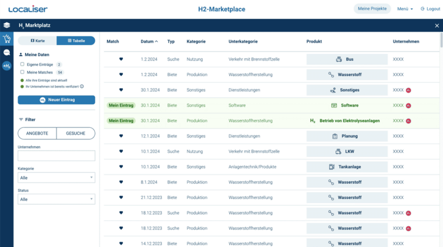Switch to the Karte tab
Screen dimensions: 443x247
point(37,41)
